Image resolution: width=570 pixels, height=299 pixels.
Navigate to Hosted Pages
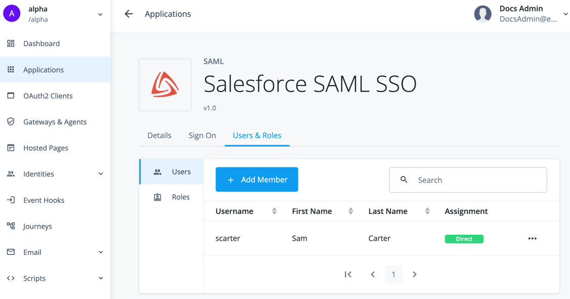pyautogui.click(x=46, y=148)
